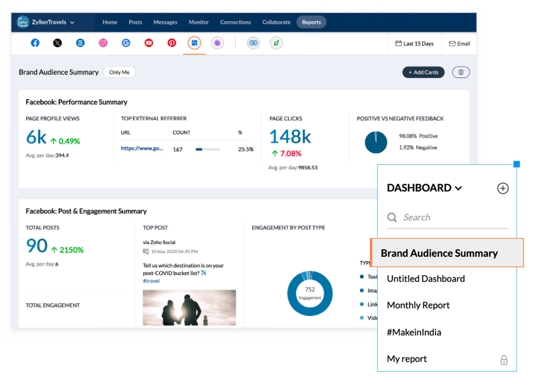Open the Monitor menu item
Viewport: 535px width, 392px height.
click(x=199, y=22)
